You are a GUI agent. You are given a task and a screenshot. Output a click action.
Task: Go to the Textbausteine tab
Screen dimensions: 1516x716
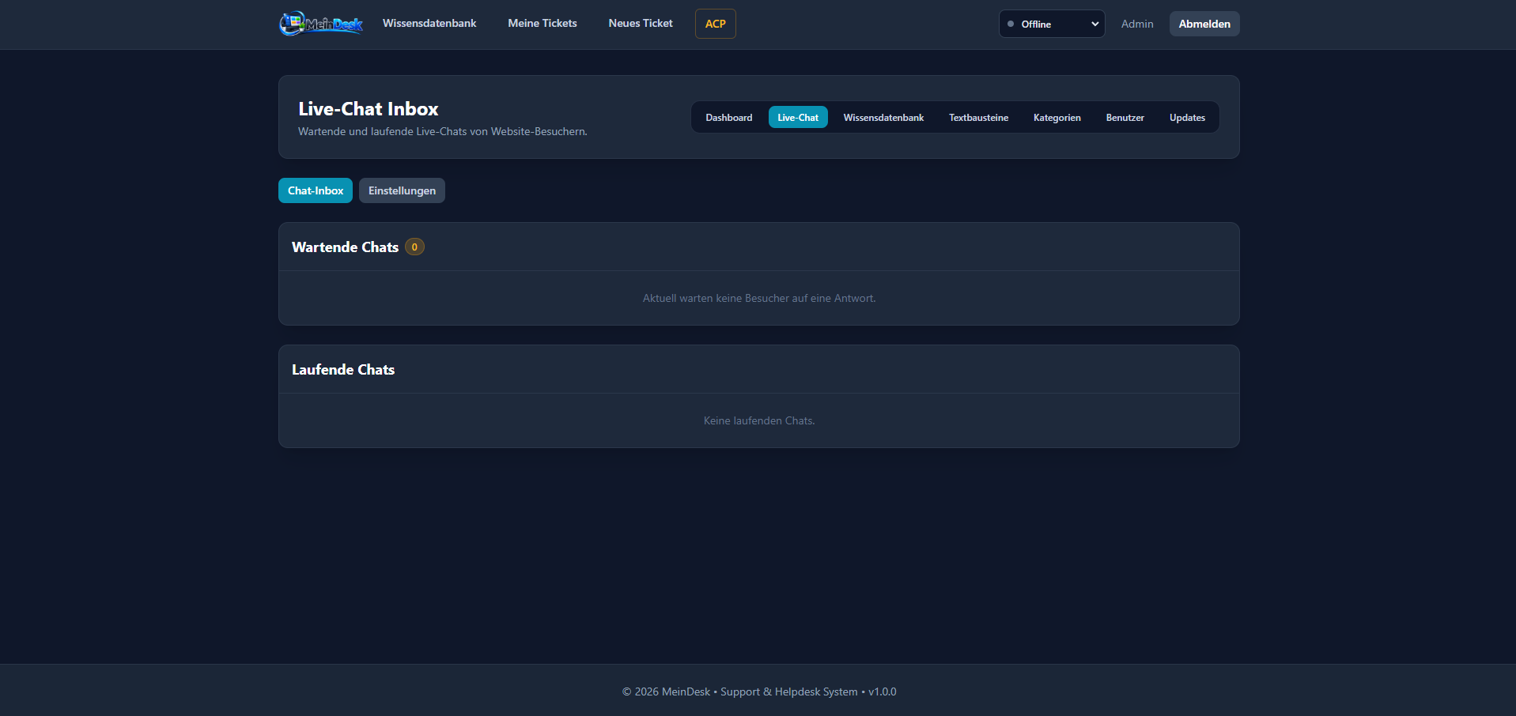979,117
